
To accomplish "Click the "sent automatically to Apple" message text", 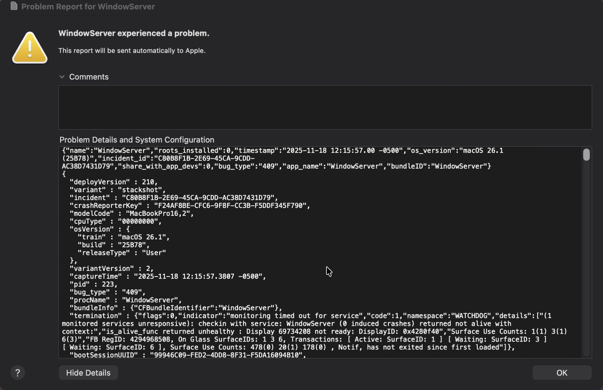I will (132, 51).
